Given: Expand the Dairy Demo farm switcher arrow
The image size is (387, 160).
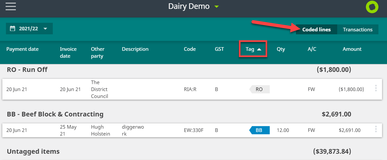Looking at the screenshot, I should click(x=216, y=7).
